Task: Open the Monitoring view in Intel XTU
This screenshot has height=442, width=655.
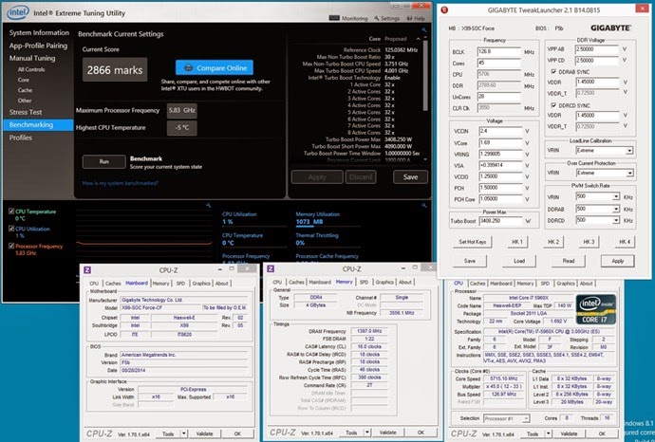Action: [x=351, y=18]
